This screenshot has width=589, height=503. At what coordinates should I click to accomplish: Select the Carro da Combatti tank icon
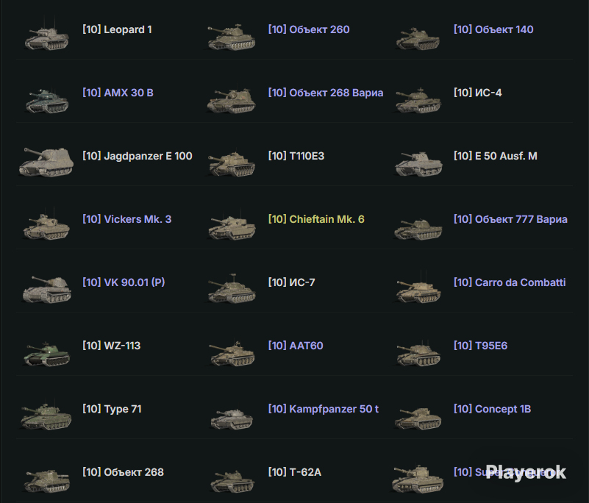418,288
